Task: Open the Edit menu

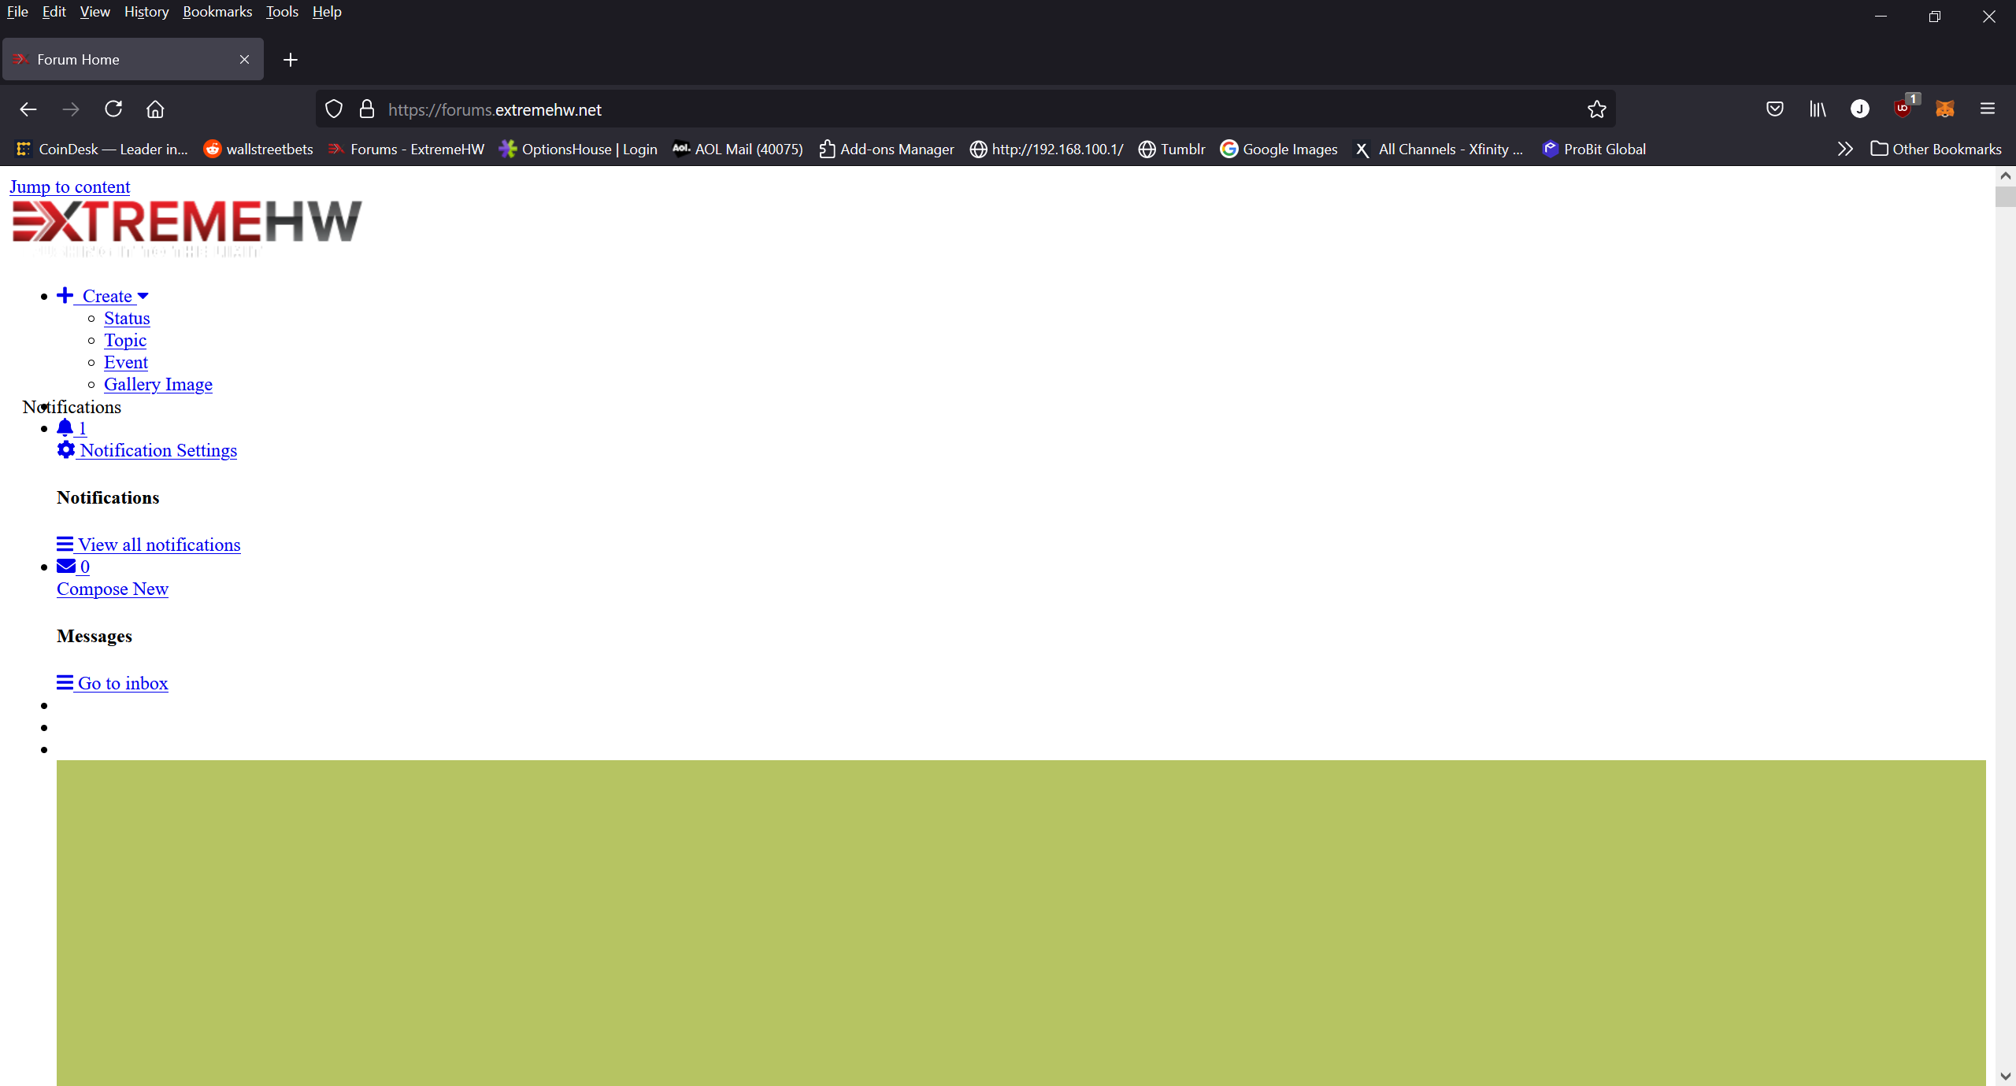Action: pyautogui.click(x=54, y=12)
